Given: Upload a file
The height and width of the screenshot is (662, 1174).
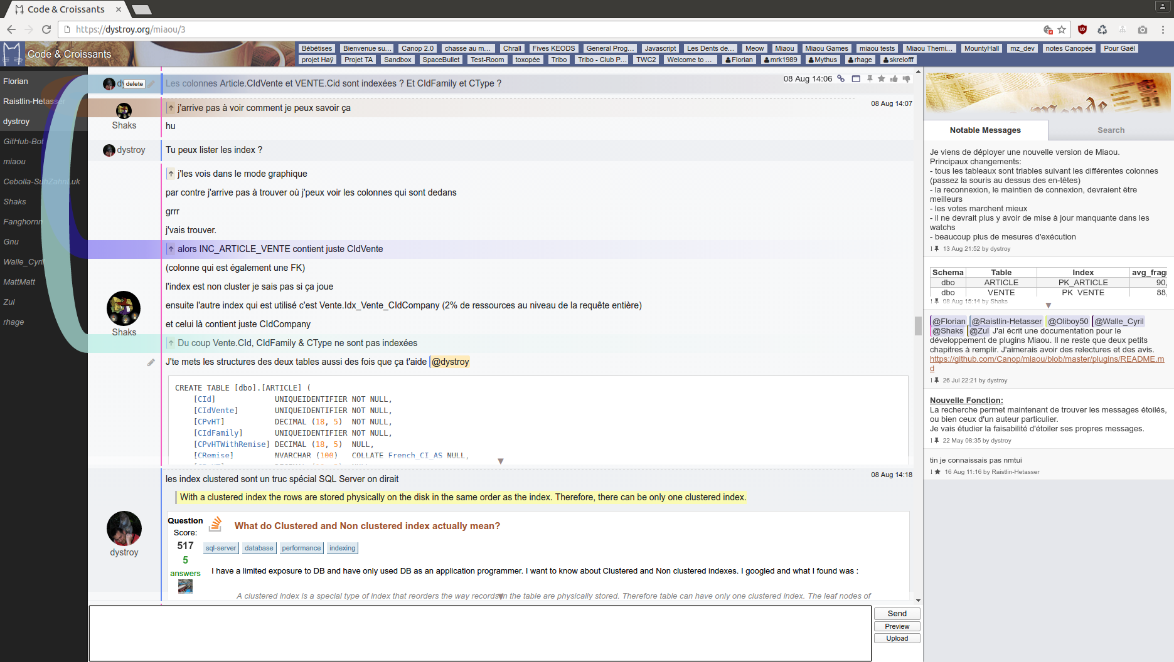Looking at the screenshot, I should 897,638.
